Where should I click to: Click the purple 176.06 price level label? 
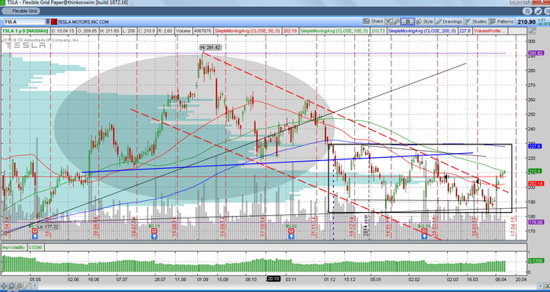[537, 222]
